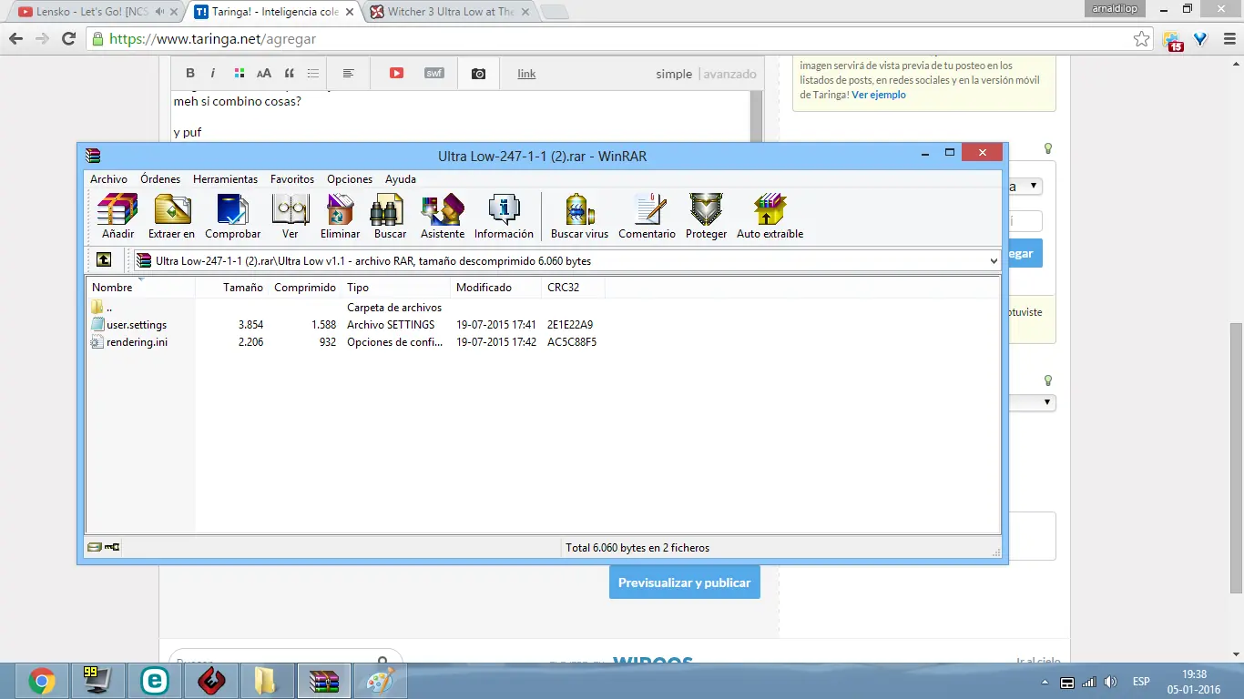Open ESET from the taskbar
The height and width of the screenshot is (699, 1244).
coord(155,681)
